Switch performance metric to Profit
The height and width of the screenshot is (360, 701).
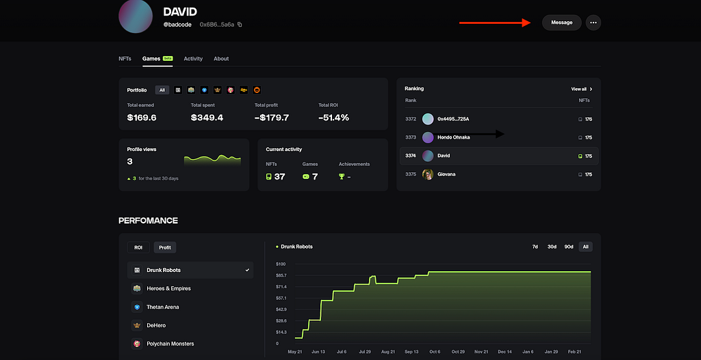[x=165, y=247]
